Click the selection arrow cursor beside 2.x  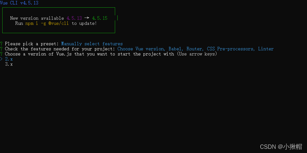1,59
